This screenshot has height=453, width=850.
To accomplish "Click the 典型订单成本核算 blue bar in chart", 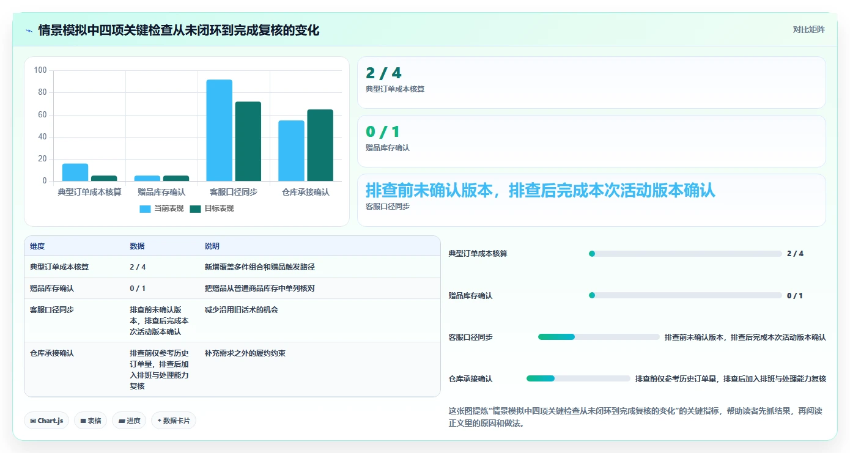I will point(75,172).
